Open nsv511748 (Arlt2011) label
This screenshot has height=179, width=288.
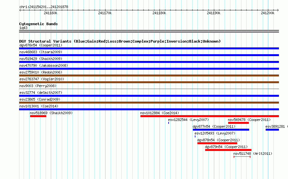pos(253,154)
